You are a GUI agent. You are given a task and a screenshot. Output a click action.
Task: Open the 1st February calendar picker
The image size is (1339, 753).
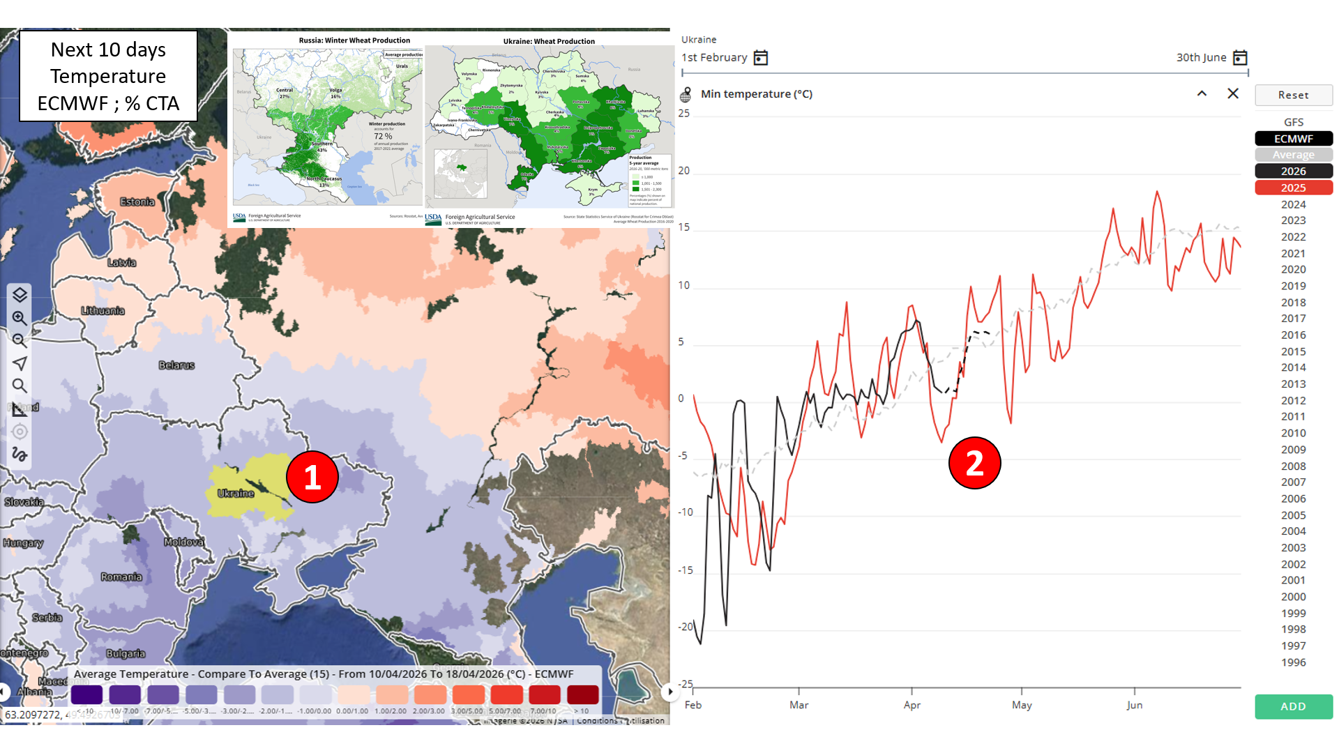point(761,58)
